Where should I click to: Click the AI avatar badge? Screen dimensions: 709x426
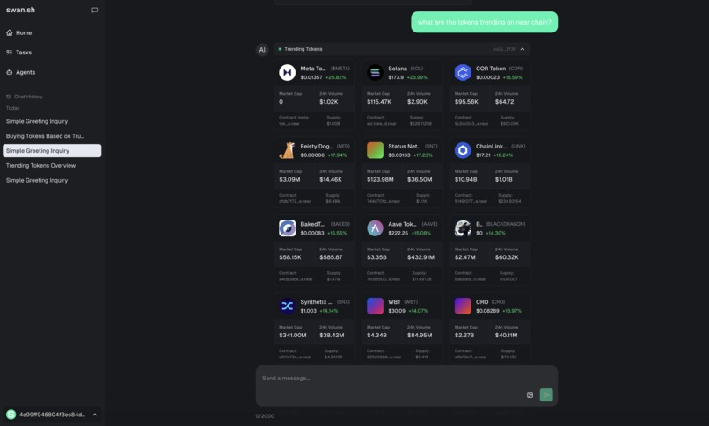pyautogui.click(x=262, y=50)
